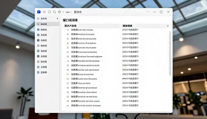Open search with the magnifier icon
The image size is (207, 119).
(54, 12)
